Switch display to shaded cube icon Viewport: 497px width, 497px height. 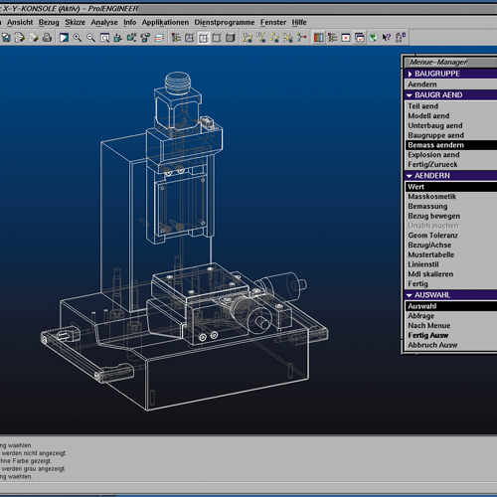tap(231, 38)
